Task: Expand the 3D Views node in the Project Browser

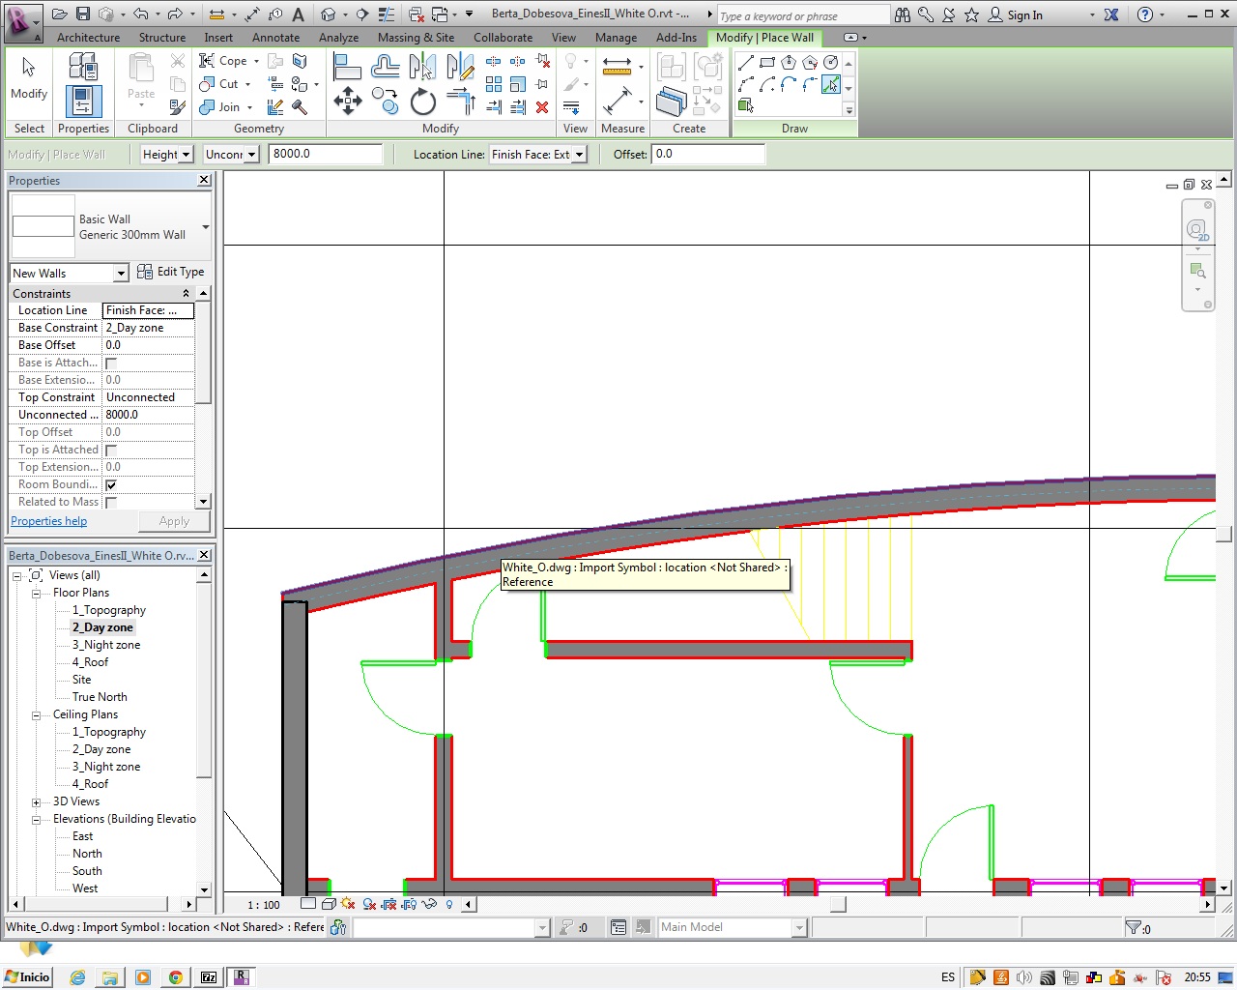Action: click(36, 801)
